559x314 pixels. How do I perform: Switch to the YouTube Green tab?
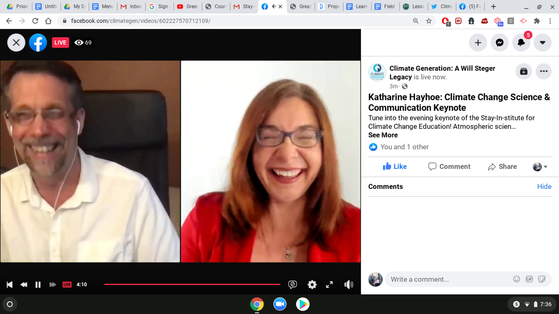coord(187,7)
